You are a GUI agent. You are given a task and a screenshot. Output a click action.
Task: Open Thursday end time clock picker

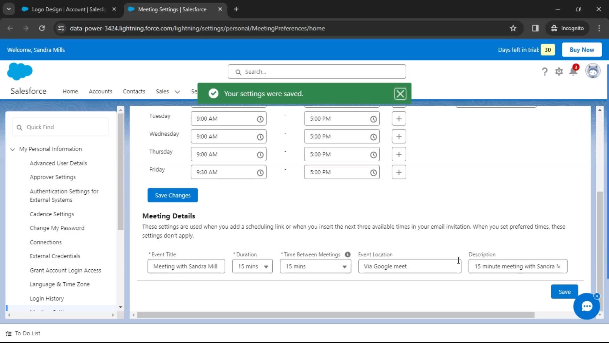373,155
